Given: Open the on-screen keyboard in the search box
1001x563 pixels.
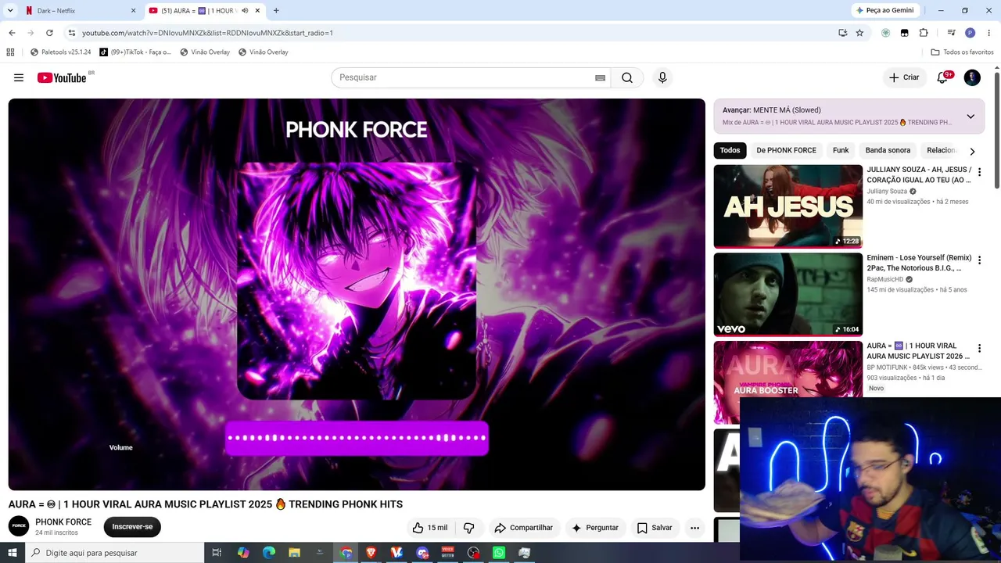Looking at the screenshot, I should point(600,77).
